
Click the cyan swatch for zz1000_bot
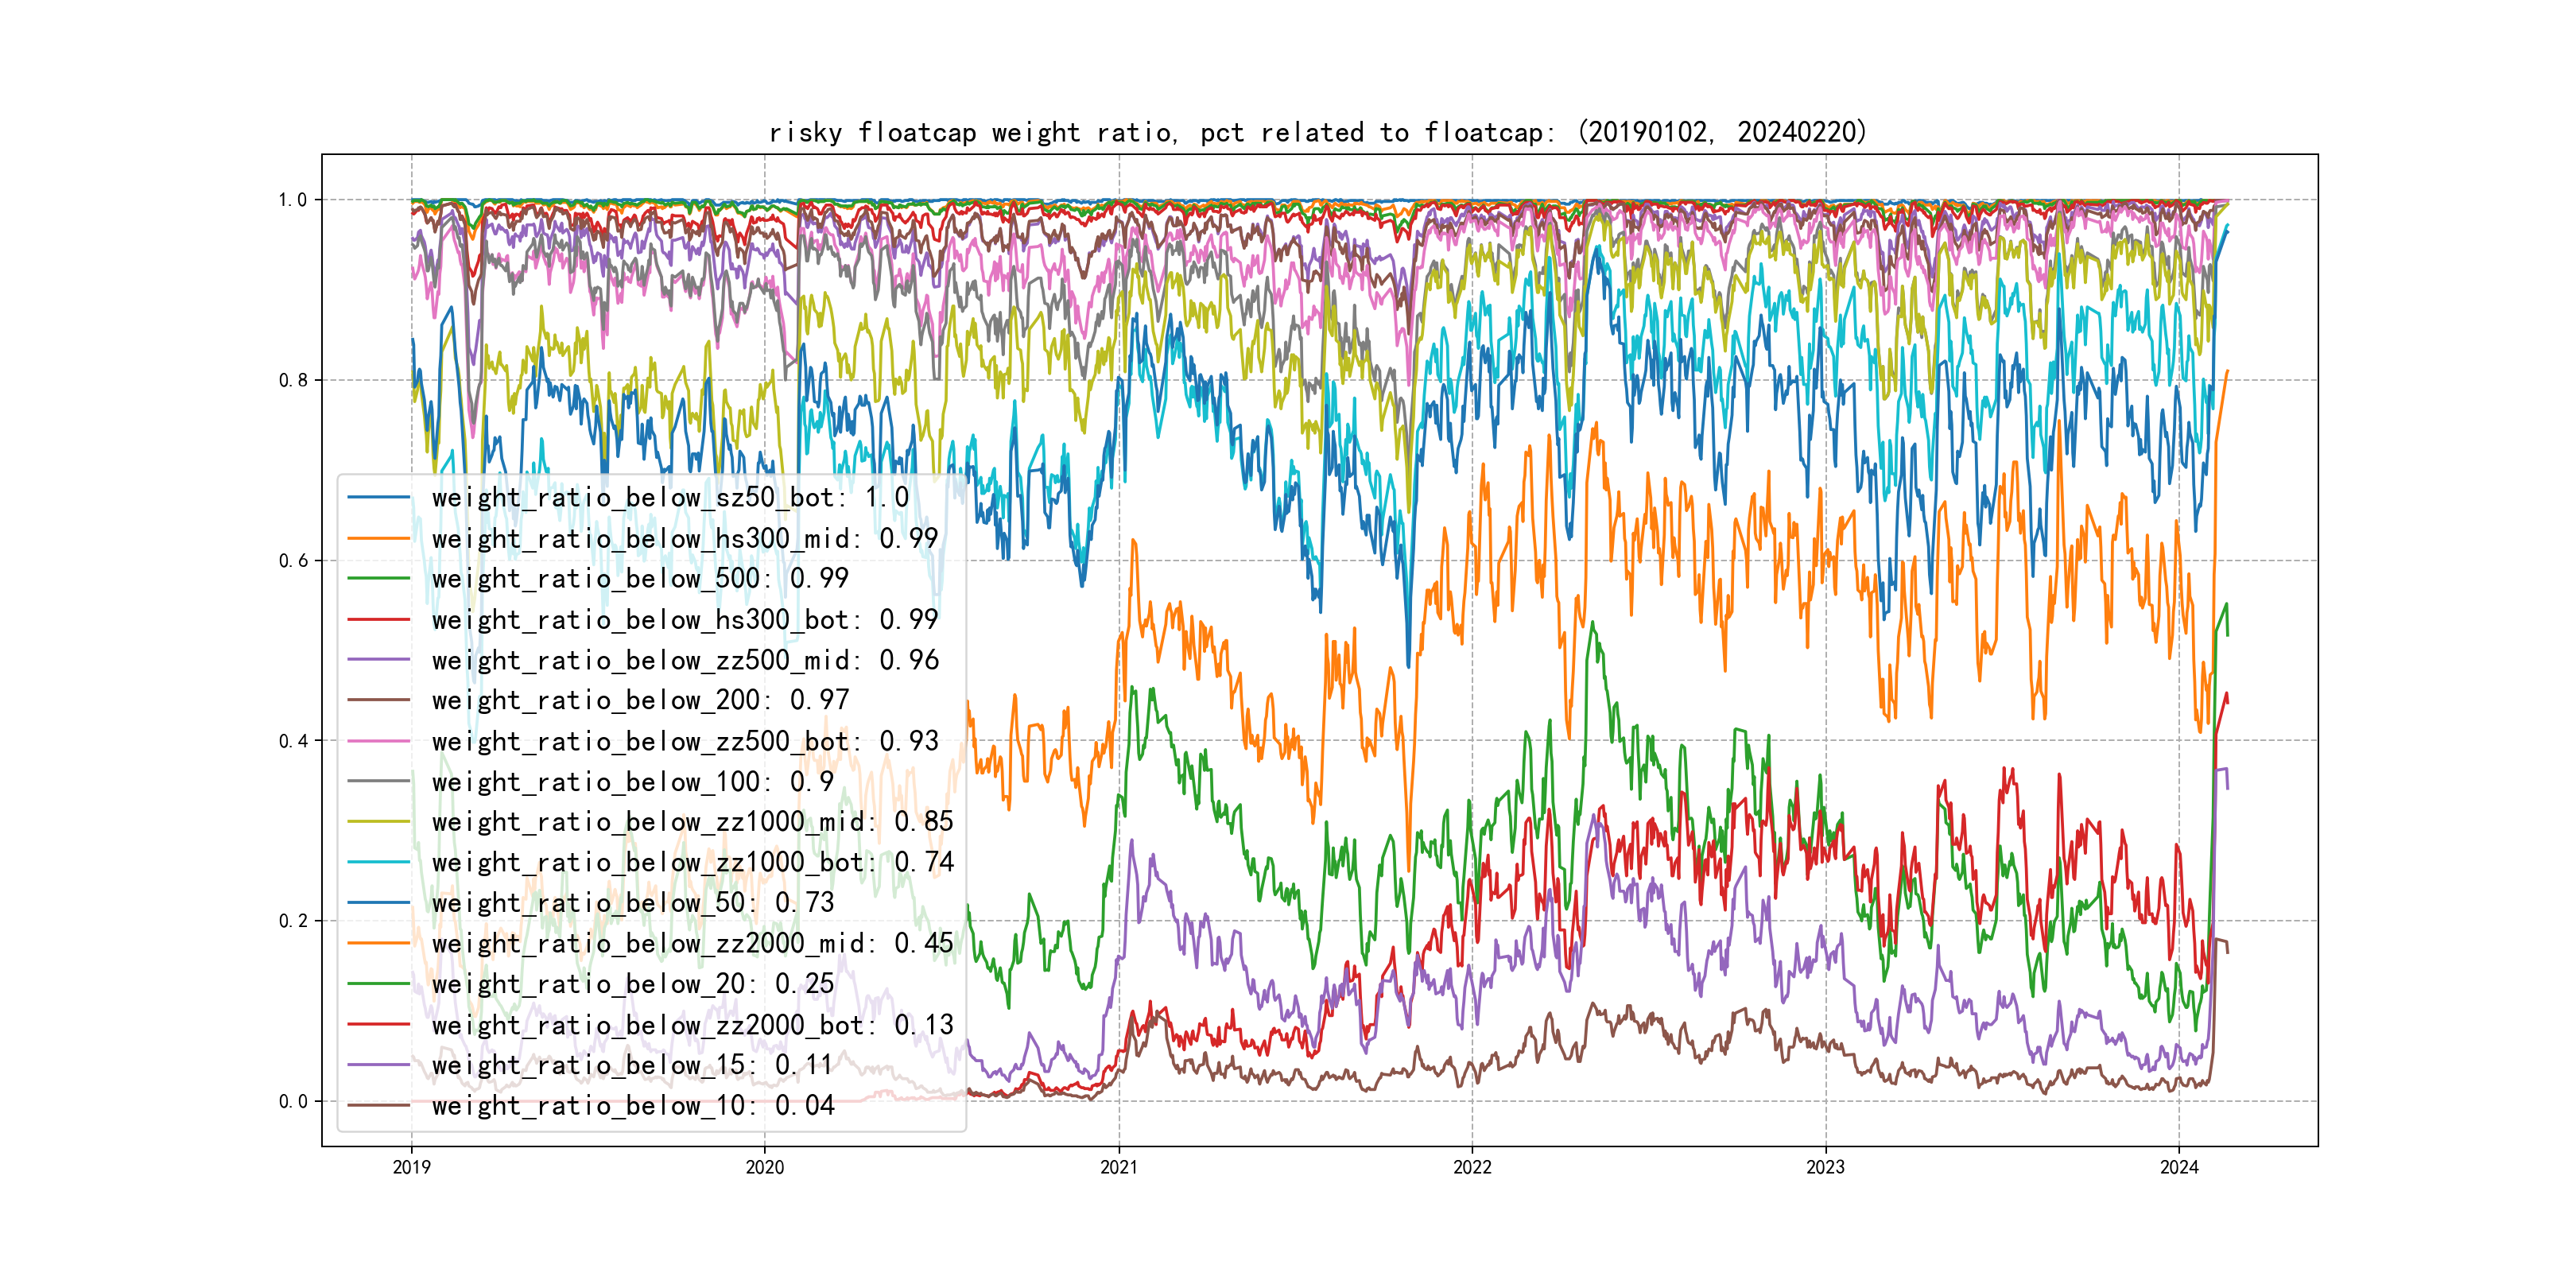[x=379, y=862]
